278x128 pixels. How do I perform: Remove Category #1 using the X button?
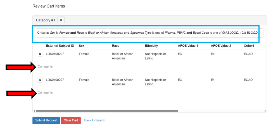click(61, 20)
